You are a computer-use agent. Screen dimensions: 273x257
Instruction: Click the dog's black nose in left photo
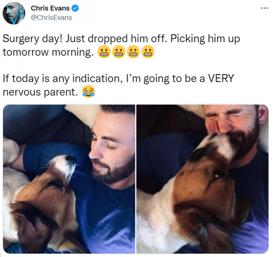pos(71,158)
